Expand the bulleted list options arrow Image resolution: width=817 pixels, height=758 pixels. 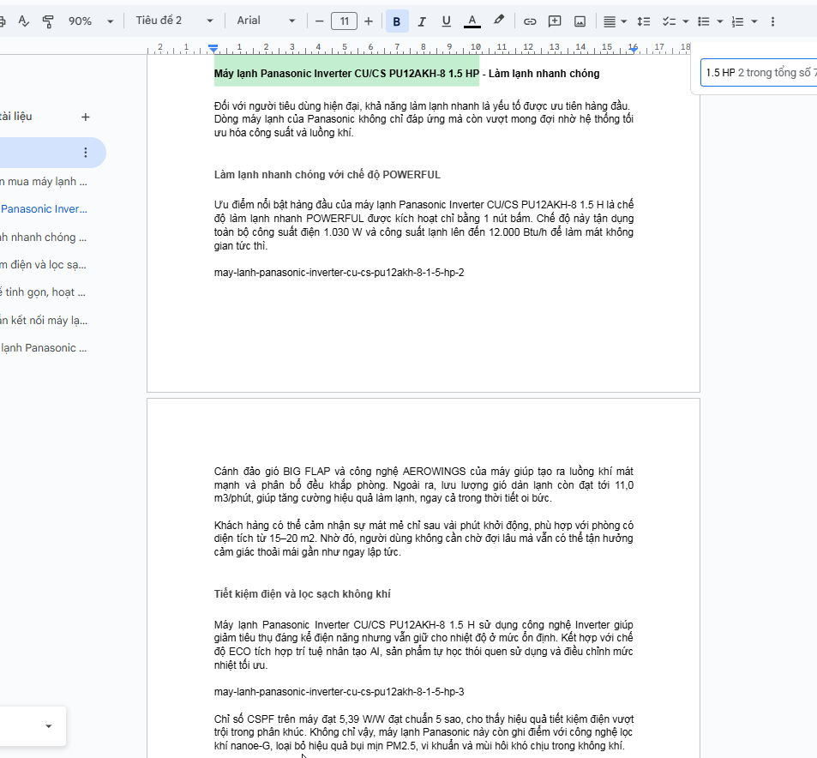pos(720,21)
